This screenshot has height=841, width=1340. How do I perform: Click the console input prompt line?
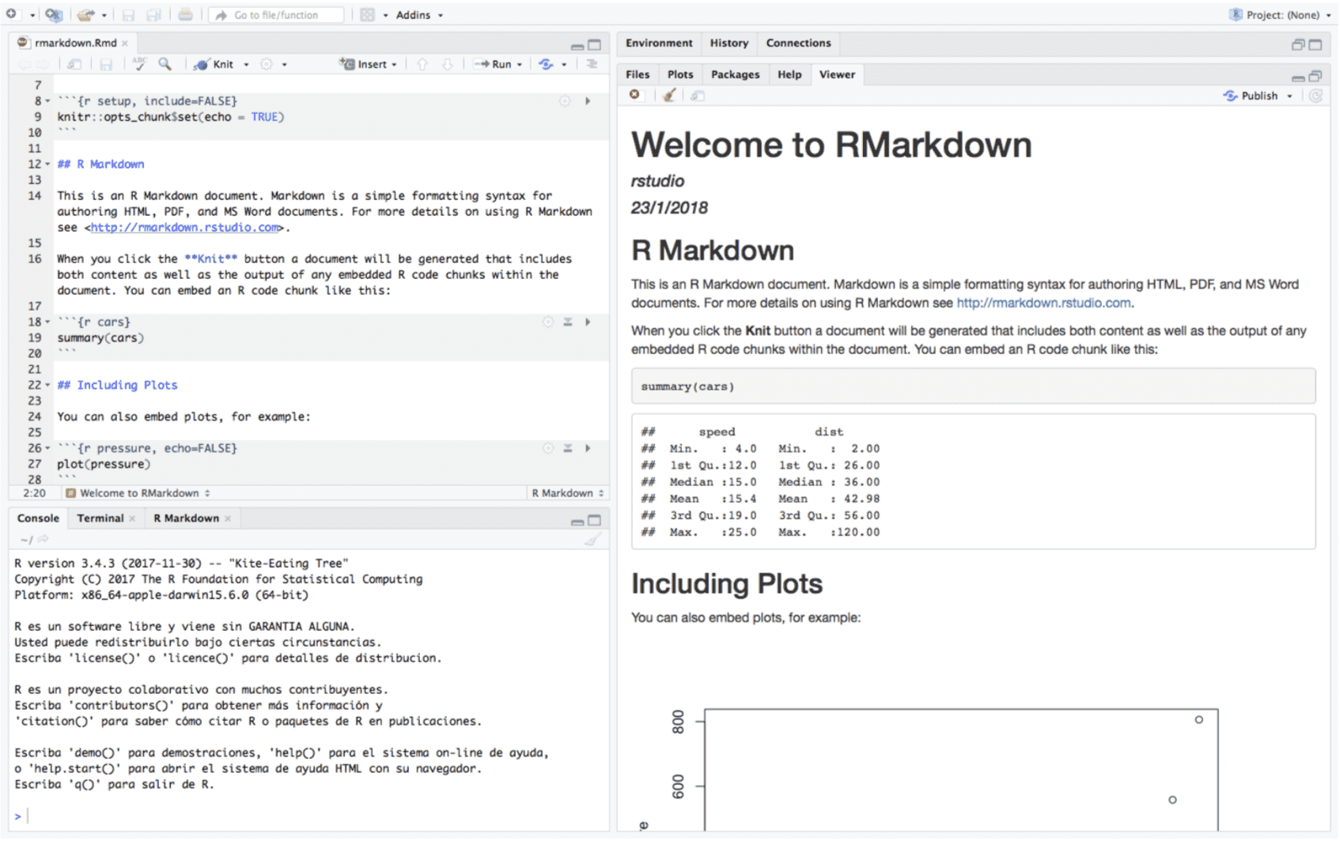(309, 816)
